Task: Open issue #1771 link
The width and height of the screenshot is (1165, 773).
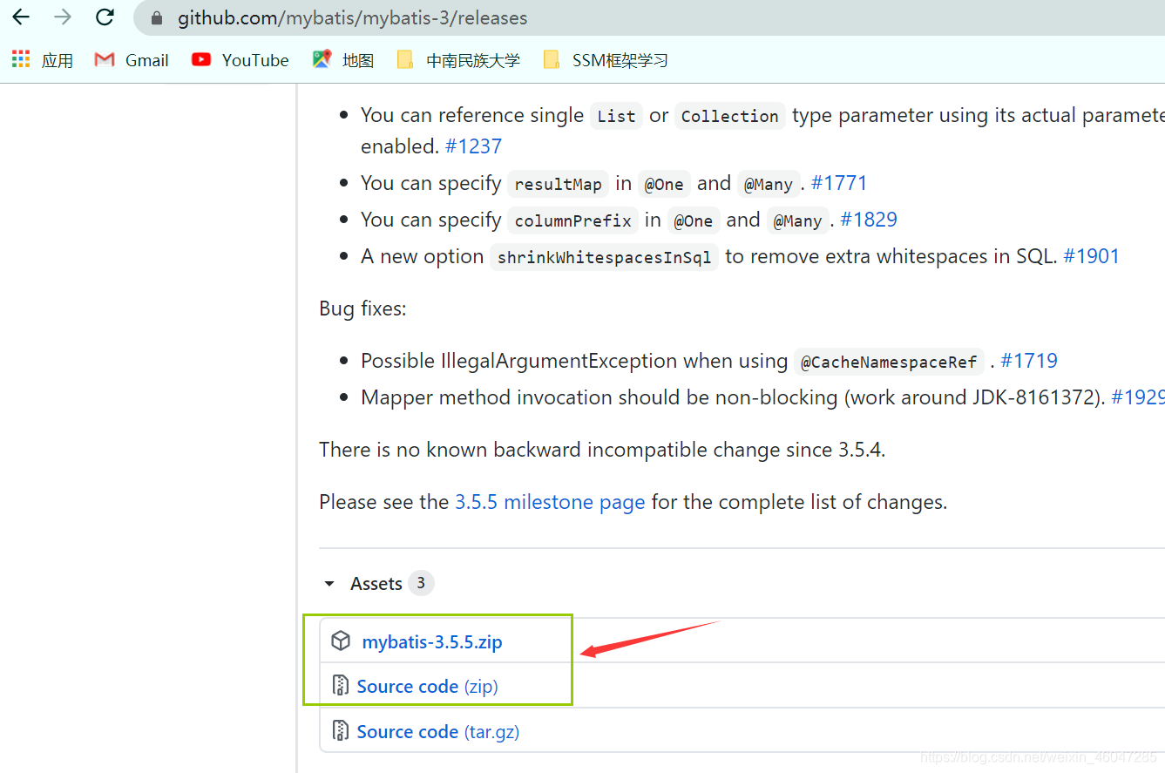Action: click(x=839, y=183)
